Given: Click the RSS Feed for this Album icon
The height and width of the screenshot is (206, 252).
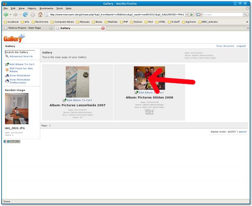Looking at the screenshot, I should [7, 69].
